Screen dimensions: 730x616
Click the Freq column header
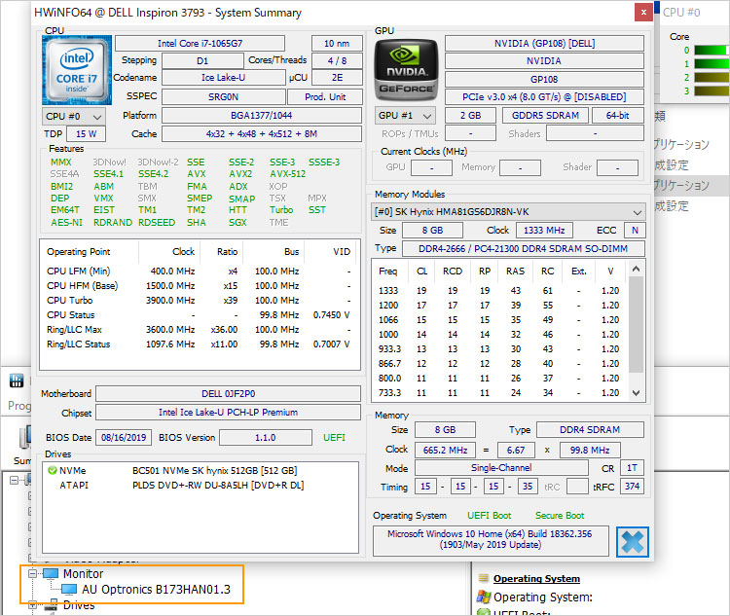tap(387, 271)
